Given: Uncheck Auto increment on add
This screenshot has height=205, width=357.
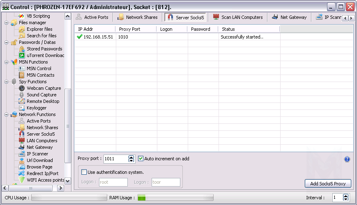Looking at the screenshot, I should tap(141, 159).
